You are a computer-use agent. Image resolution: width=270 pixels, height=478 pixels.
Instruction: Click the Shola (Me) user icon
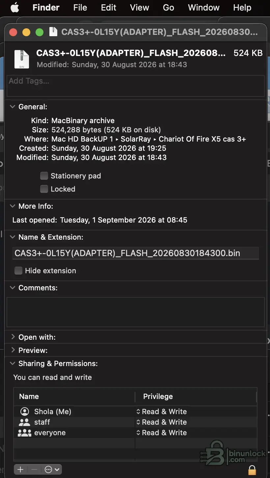click(25, 412)
